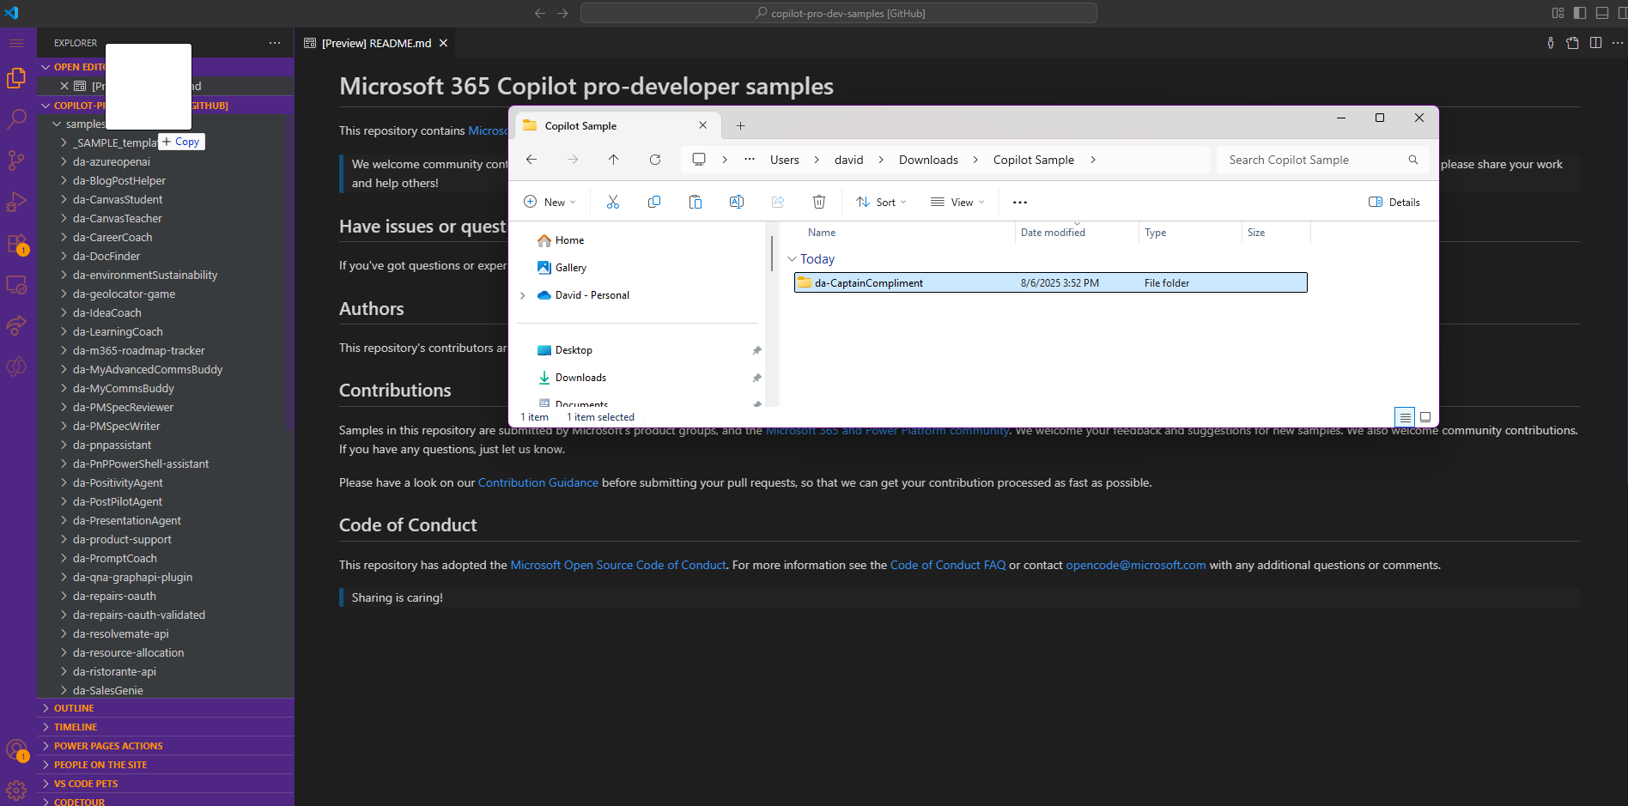Click Delete trash icon in File Explorer
The width and height of the screenshot is (1628, 806).
click(x=819, y=202)
